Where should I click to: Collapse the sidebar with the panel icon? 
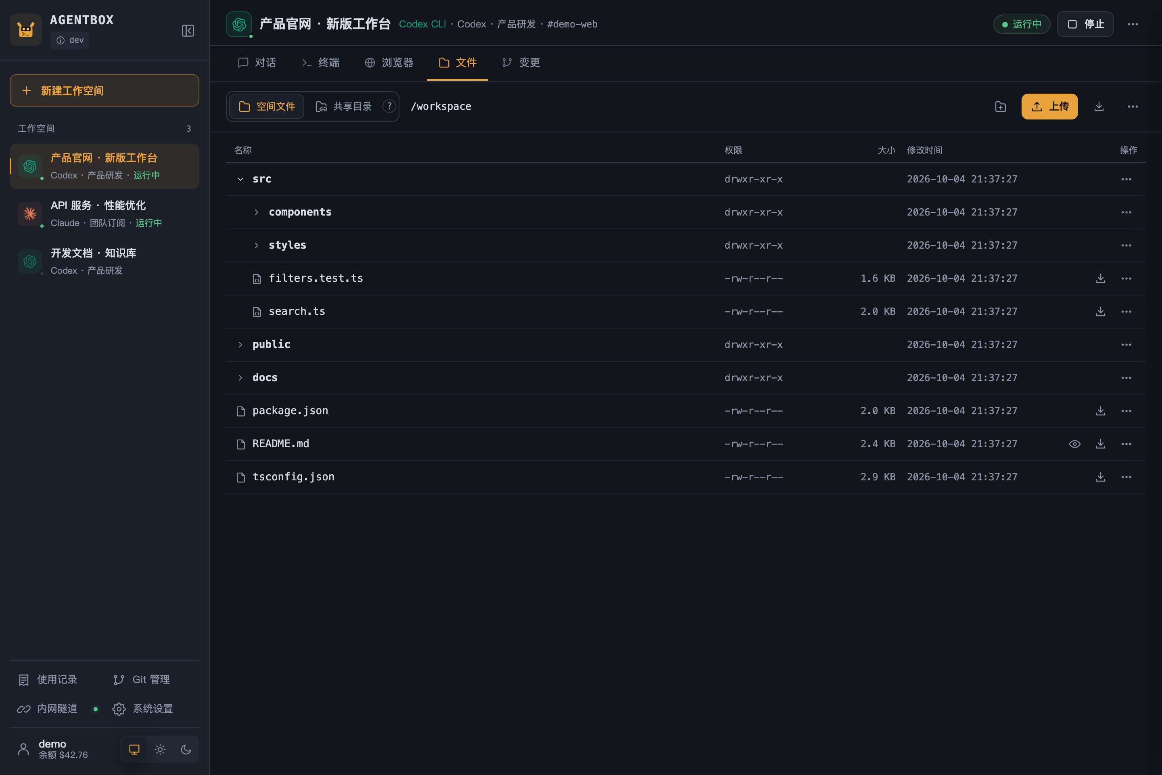click(x=188, y=31)
